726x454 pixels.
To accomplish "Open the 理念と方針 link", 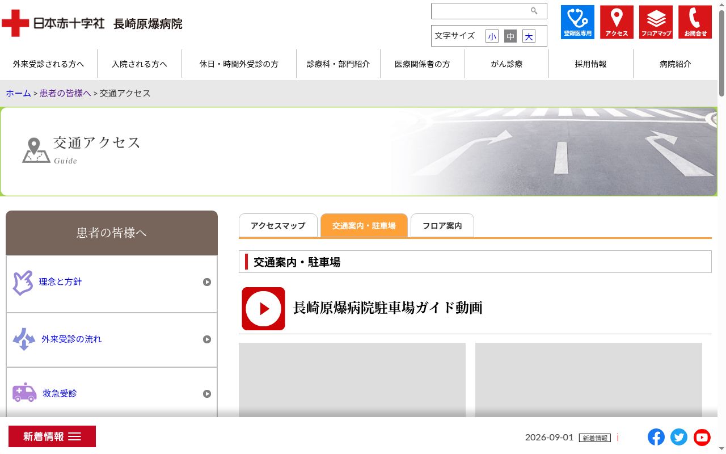I will pyautogui.click(x=61, y=281).
